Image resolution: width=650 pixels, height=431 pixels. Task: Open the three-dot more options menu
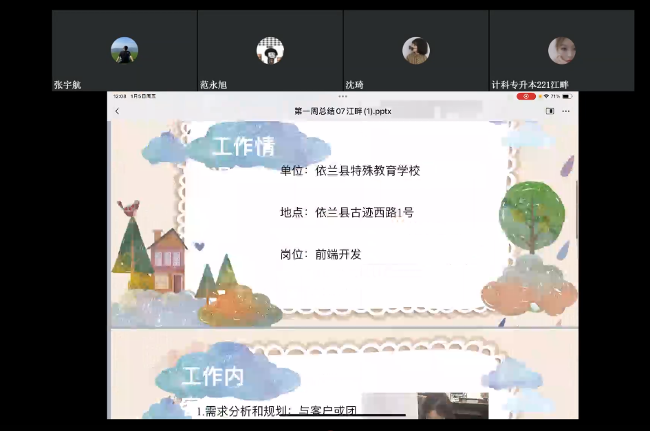565,111
